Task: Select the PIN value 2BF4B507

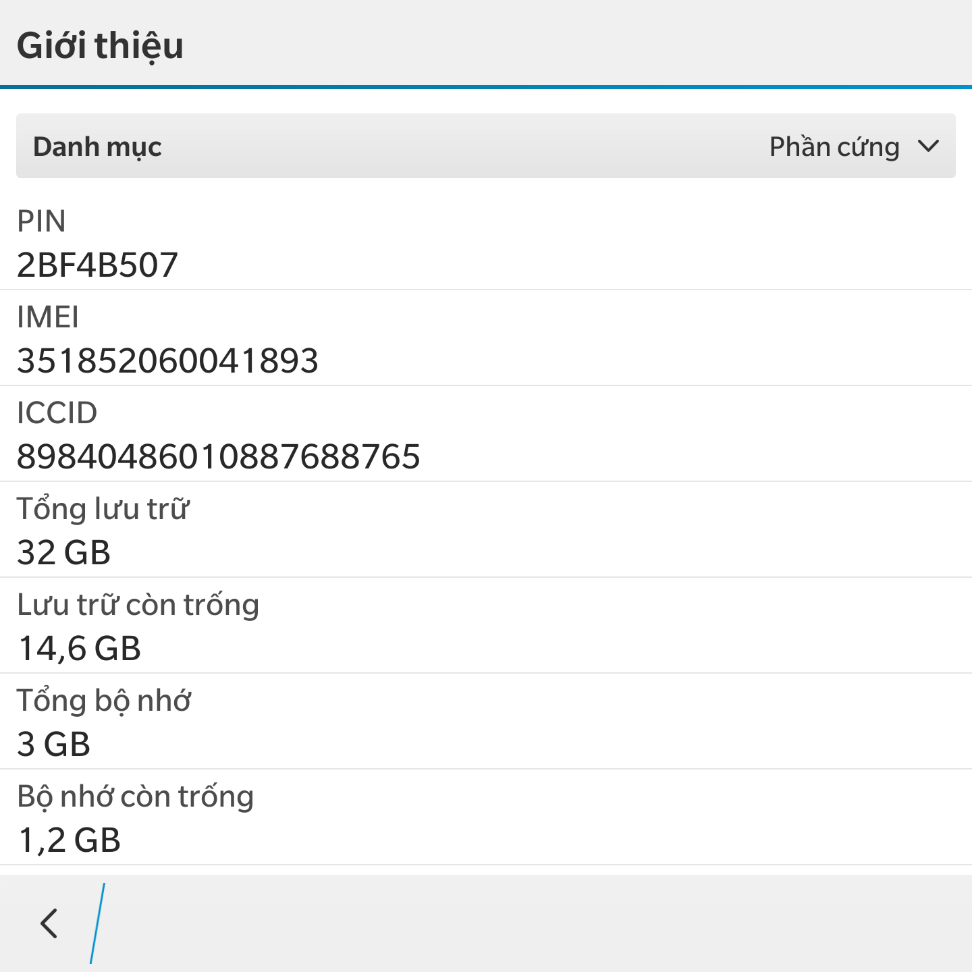Action: click(97, 265)
